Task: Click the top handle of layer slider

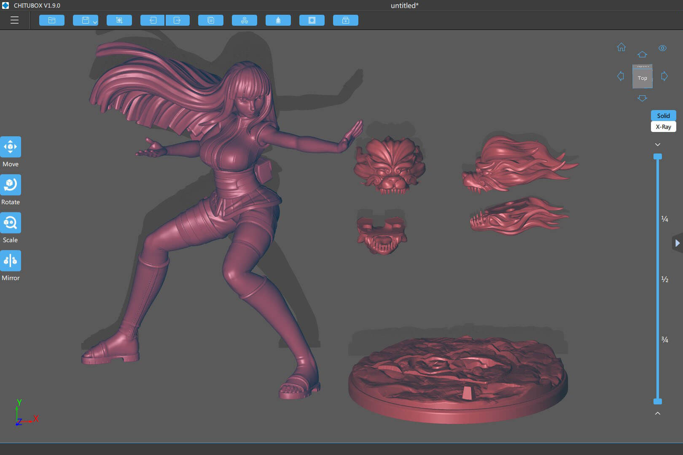Action: [x=658, y=156]
